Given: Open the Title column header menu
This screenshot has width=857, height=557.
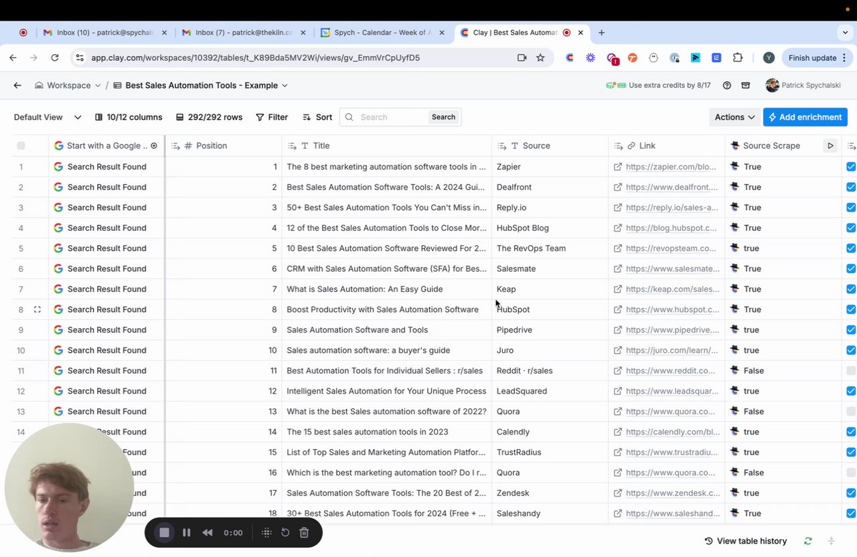Looking at the screenshot, I should [x=386, y=145].
